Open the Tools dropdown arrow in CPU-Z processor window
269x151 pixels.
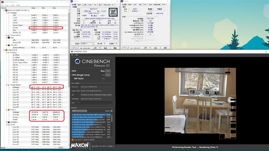coord(100,48)
